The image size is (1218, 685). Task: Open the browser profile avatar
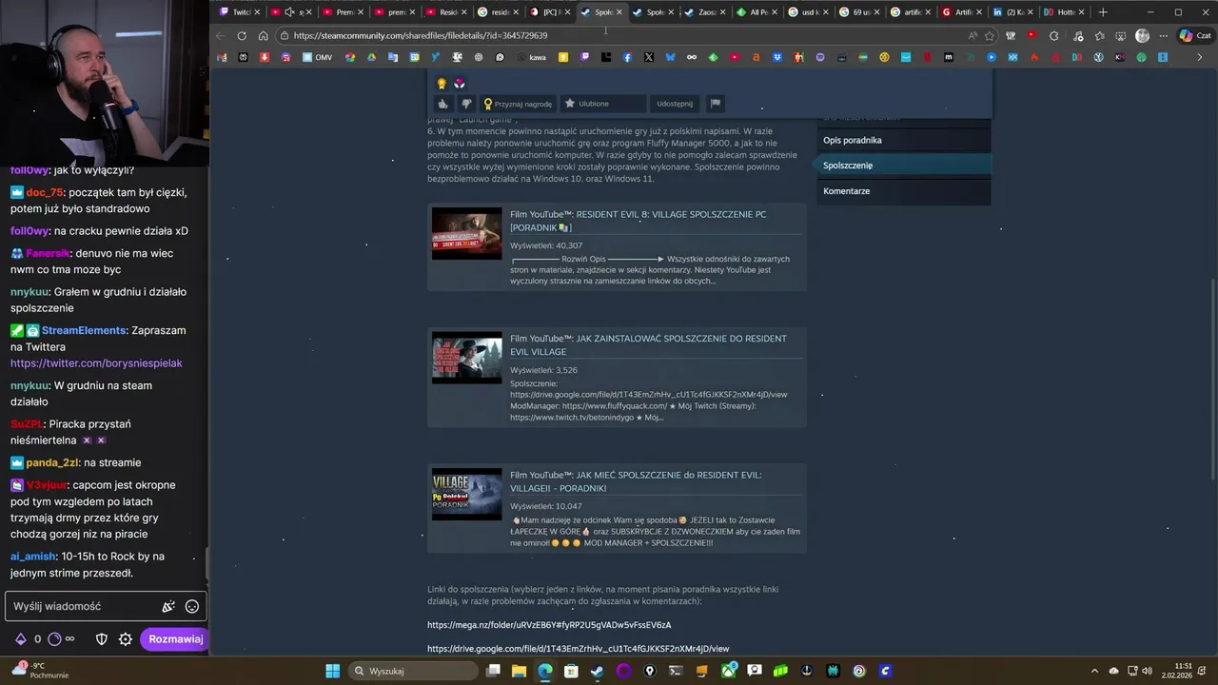pyautogui.click(x=1142, y=35)
